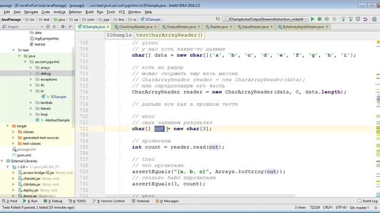Open the Refactor menu
This screenshot has width=380, height=213.
point(75,12)
